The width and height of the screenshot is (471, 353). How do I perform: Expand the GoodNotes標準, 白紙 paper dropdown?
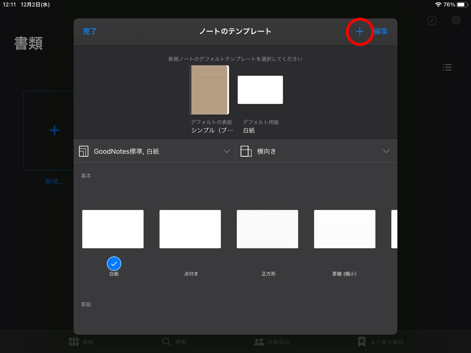pyautogui.click(x=227, y=151)
